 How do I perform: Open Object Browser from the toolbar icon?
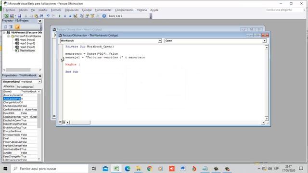pyautogui.click(x=92, y=16)
